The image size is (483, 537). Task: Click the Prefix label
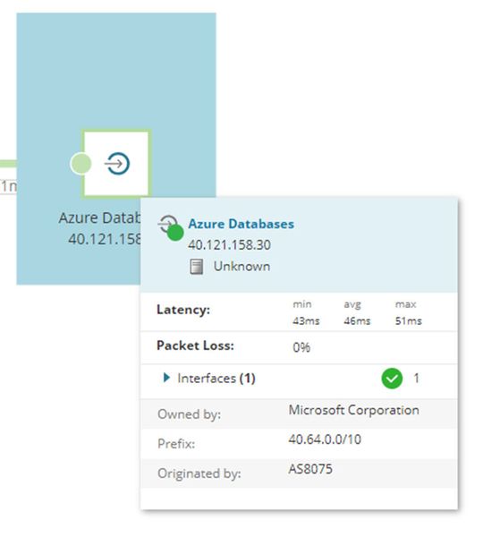click(176, 444)
